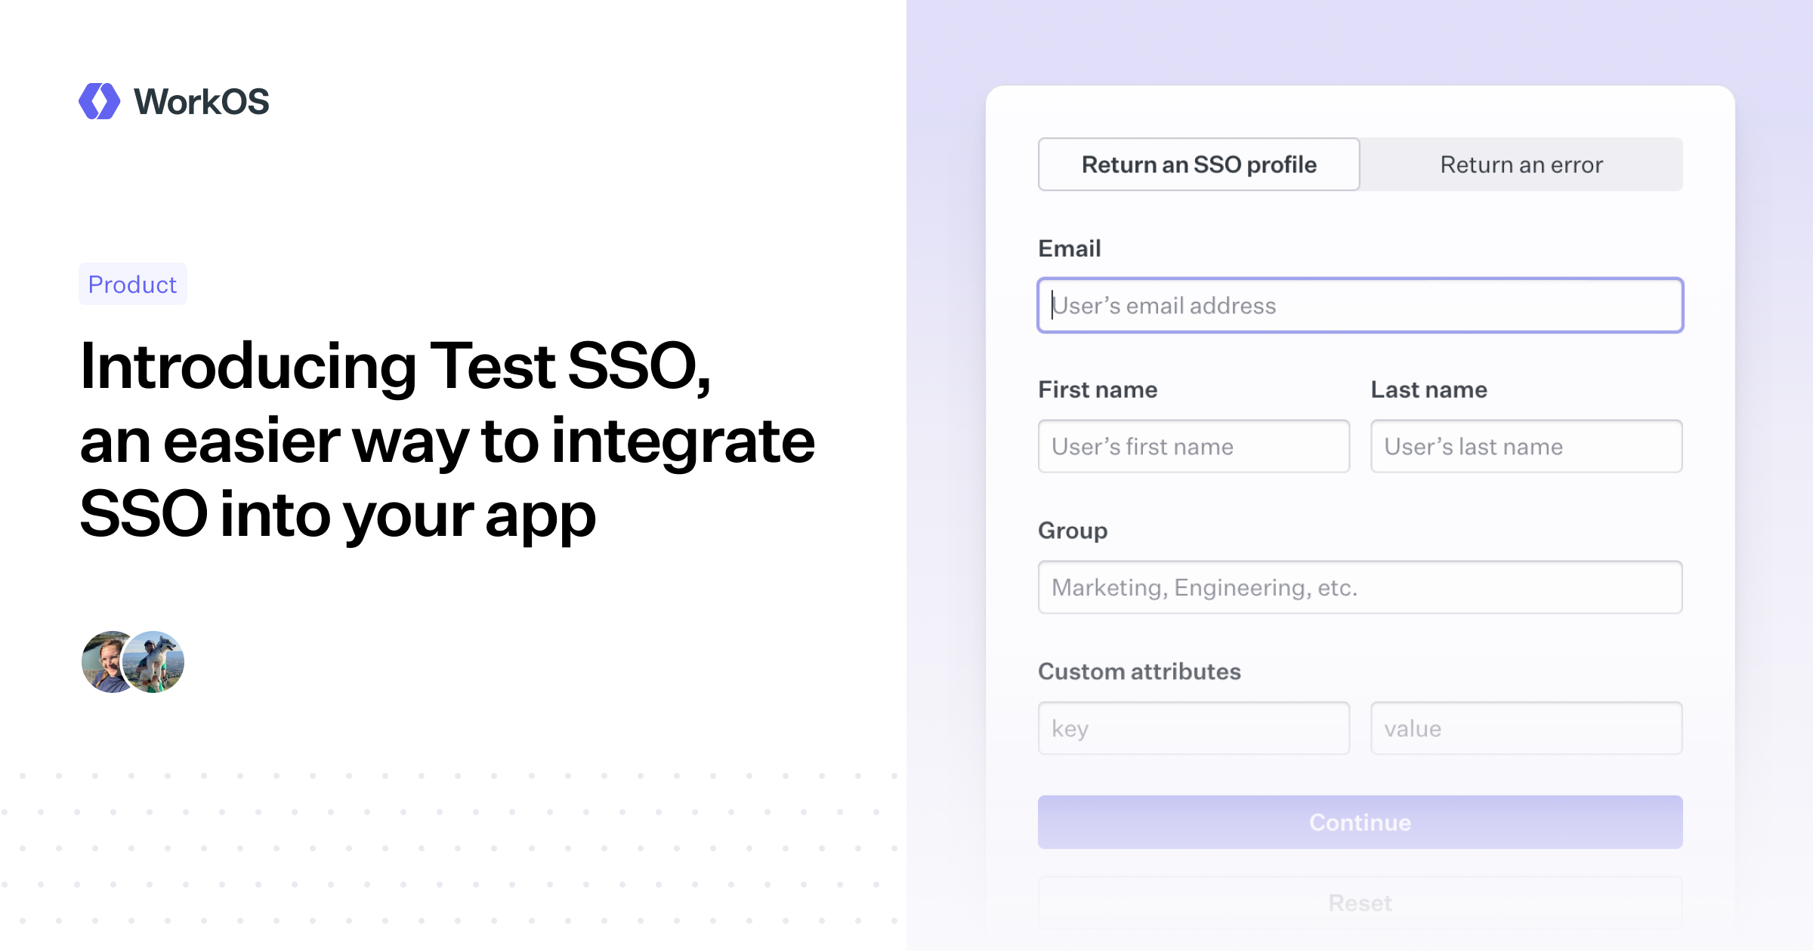Switch to the Return an SSO profile tab

point(1198,165)
